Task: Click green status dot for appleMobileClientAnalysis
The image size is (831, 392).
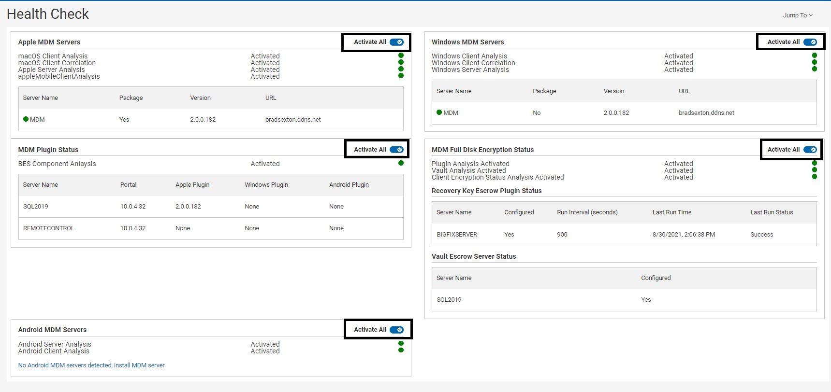Action: [x=401, y=76]
